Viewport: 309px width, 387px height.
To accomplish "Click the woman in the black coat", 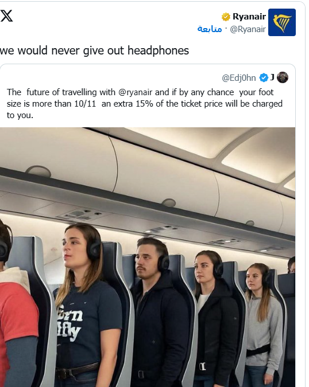I will 215,318.
